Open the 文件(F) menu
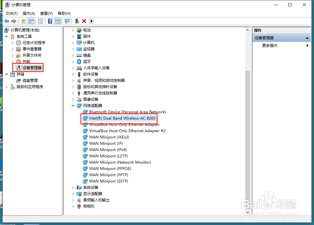Viewport: 314px width, 225px height. [11, 14]
